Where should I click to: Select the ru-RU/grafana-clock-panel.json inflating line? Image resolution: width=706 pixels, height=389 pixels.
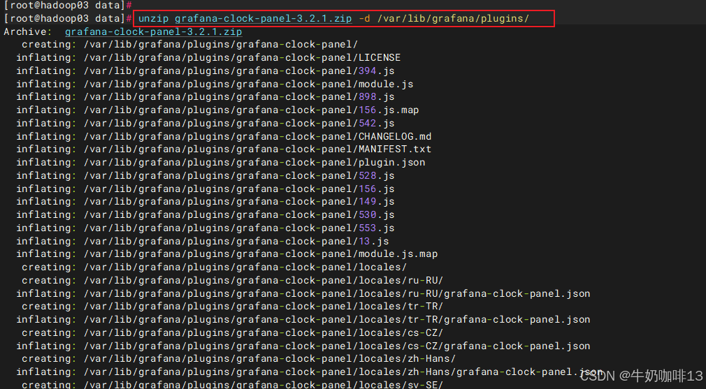pos(303,293)
